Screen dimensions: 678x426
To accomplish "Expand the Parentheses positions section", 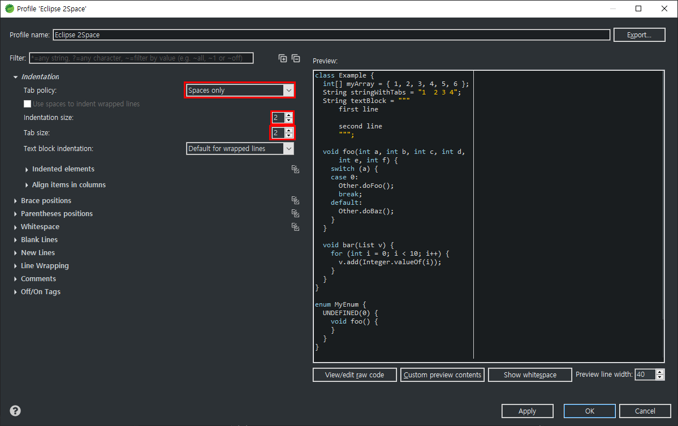I will pos(16,214).
